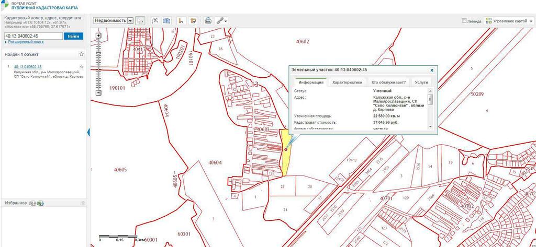Viewport: 536px width, 247px height.
Task: Collapse the left panel with blue arrow
Action: (88, 132)
